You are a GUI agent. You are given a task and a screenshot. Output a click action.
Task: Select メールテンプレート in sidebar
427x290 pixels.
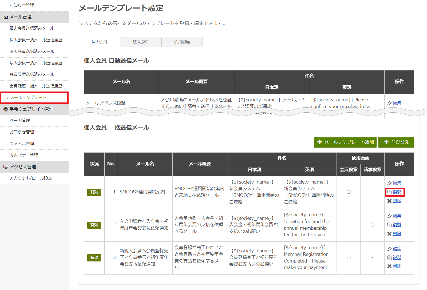(x=34, y=98)
